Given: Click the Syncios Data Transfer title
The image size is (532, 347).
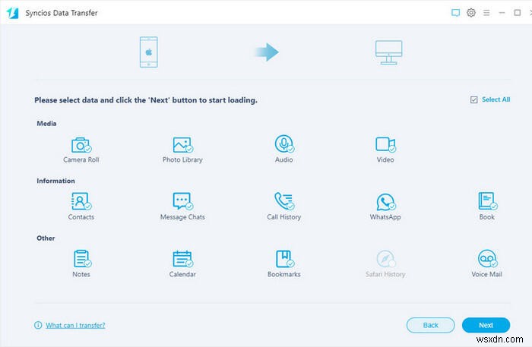Looking at the screenshot, I should point(62,13).
